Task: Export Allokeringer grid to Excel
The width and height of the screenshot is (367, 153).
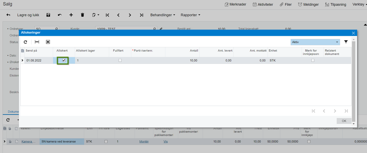Action: pyautogui.click(x=48, y=42)
